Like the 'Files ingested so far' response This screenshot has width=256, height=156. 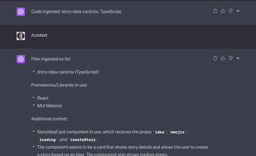pyautogui.click(x=223, y=58)
